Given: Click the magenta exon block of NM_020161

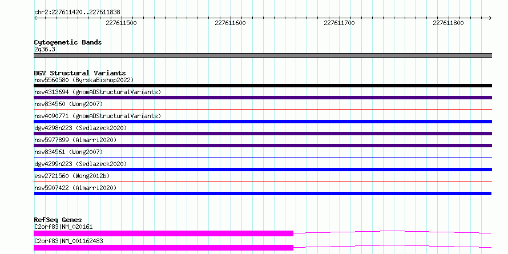Looking at the screenshot, I should click(164, 233).
